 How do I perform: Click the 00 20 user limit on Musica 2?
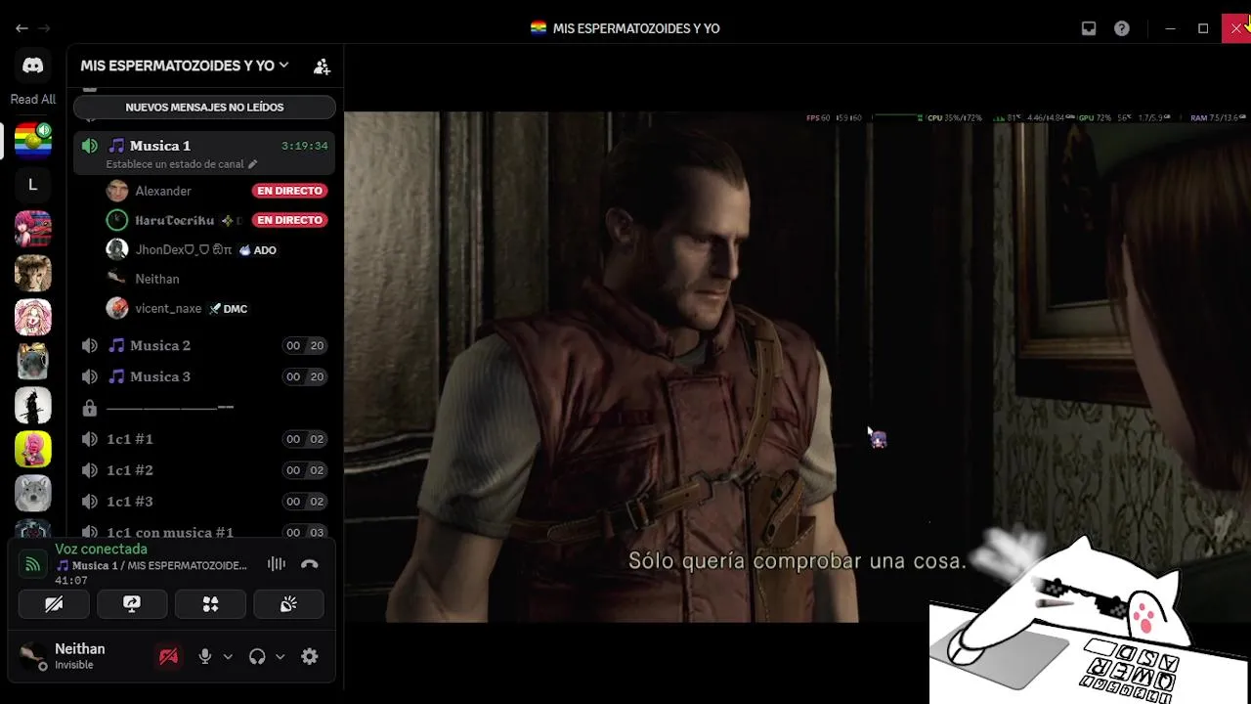click(x=304, y=345)
